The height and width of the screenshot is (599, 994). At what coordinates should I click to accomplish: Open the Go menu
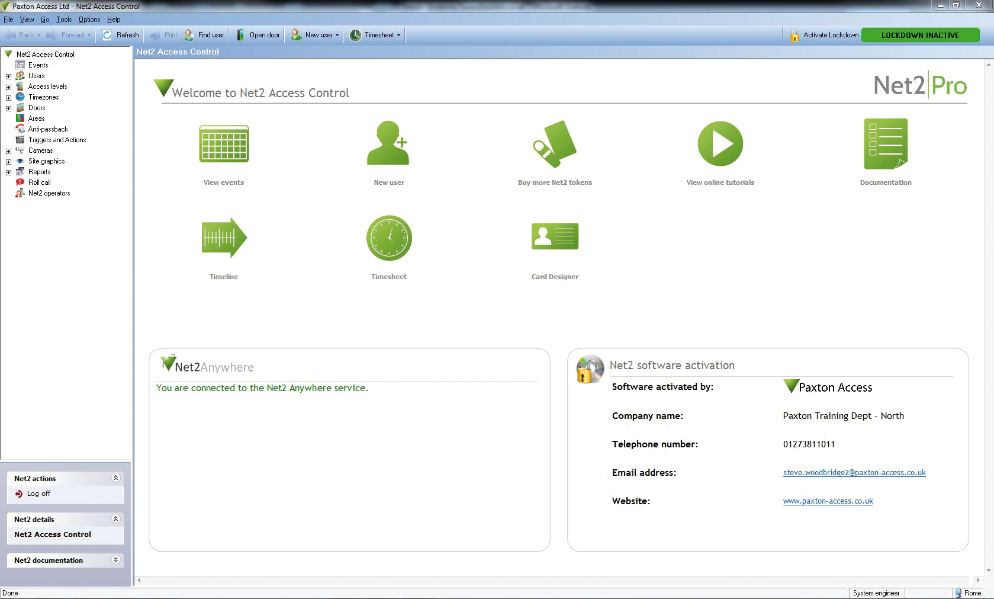45,20
